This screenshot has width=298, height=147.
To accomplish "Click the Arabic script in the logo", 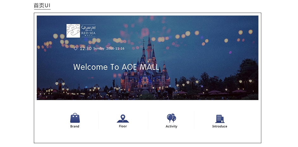I will click(88, 28).
